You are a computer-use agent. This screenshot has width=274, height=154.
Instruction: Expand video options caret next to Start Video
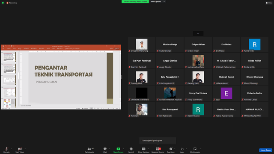[25, 149]
